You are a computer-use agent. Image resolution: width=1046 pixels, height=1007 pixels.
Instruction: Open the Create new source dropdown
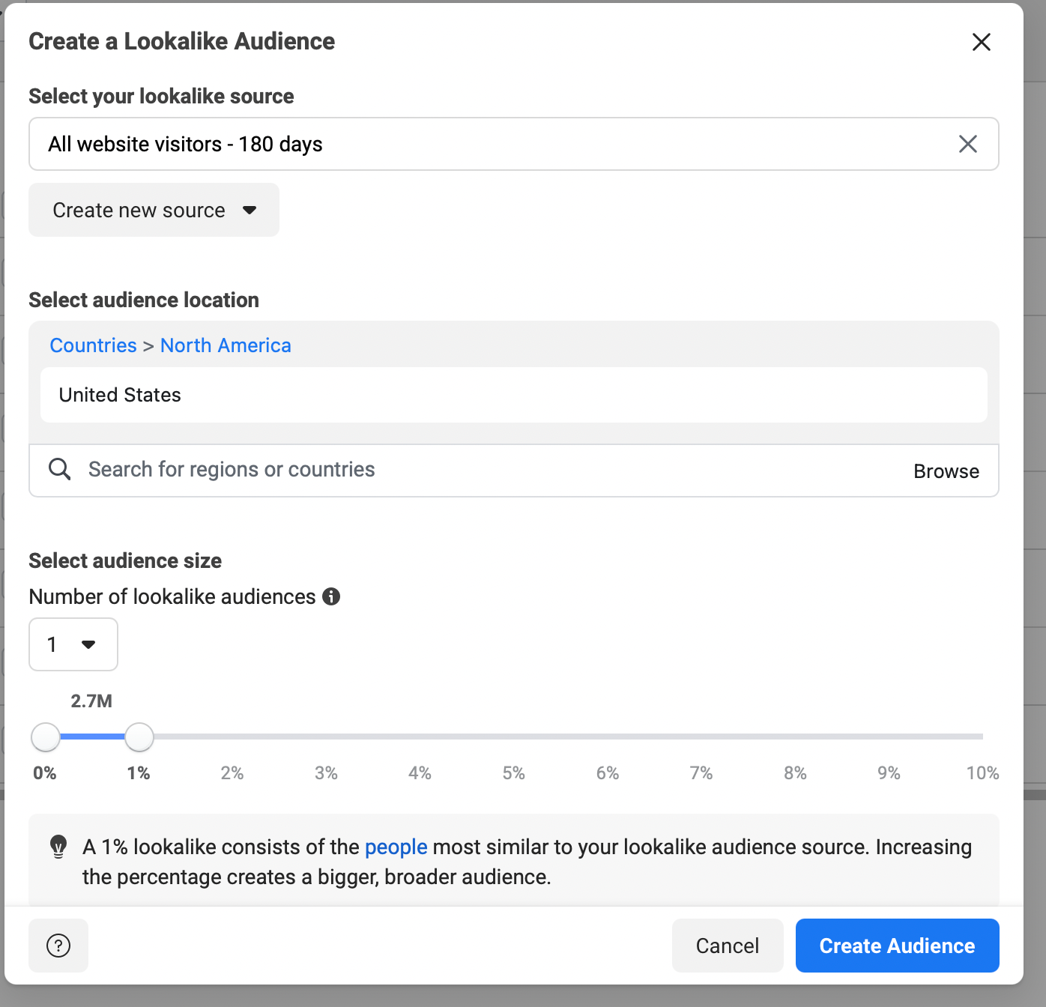(x=154, y=210)
